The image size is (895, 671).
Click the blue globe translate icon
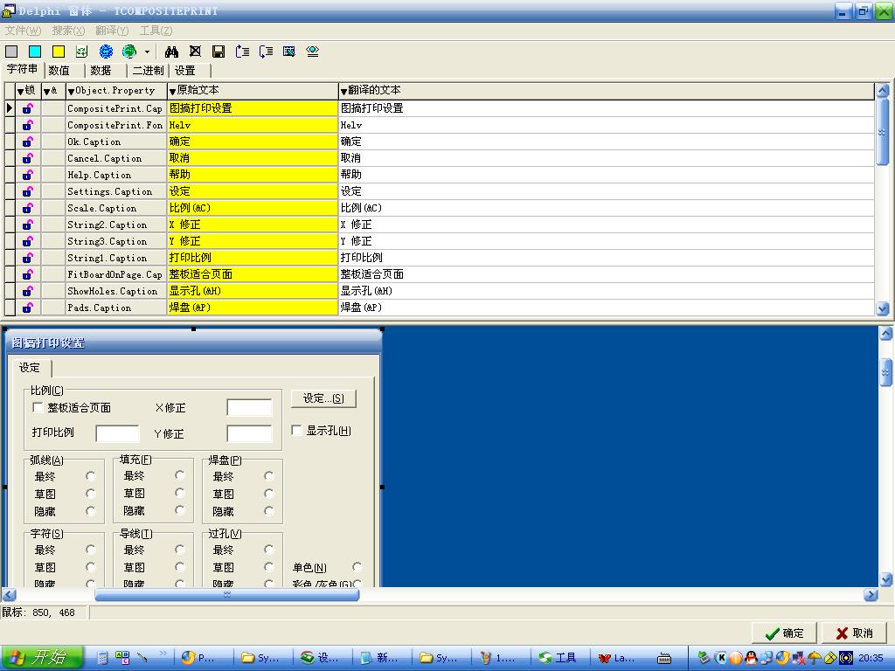coord(106,52)
